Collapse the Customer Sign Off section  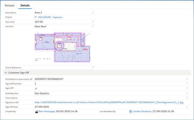[x=6, y=73]
